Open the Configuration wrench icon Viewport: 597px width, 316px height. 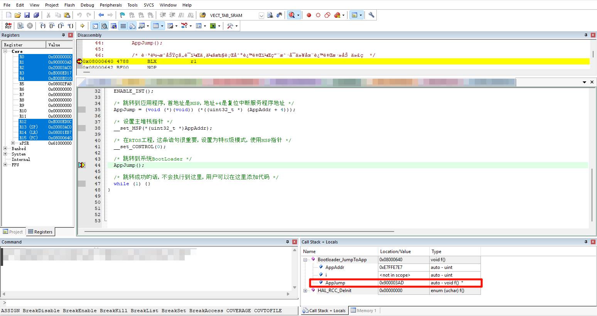click(x=371, y=15)
